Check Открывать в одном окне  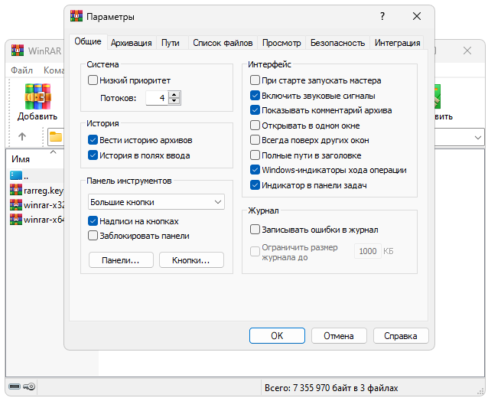coord(255,126)
